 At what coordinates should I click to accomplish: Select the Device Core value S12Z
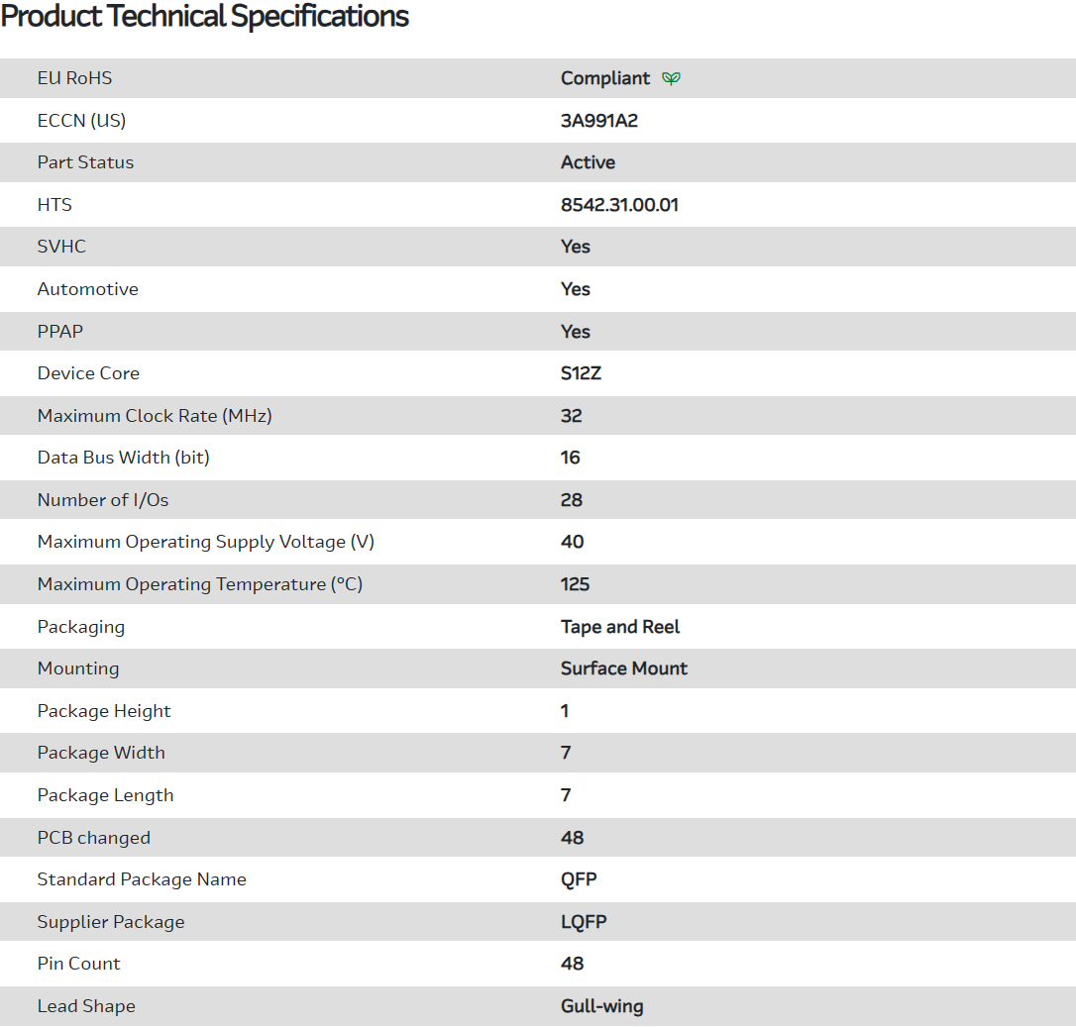[581, 373]
